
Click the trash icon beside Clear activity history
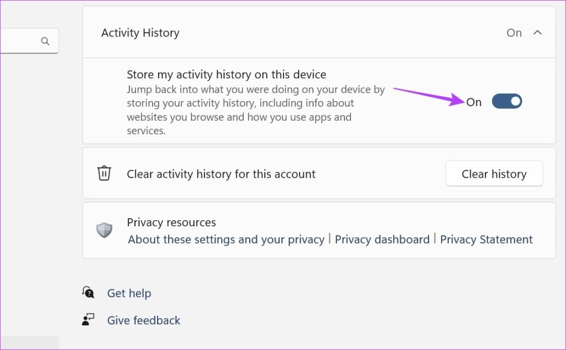tap(104, 173)
